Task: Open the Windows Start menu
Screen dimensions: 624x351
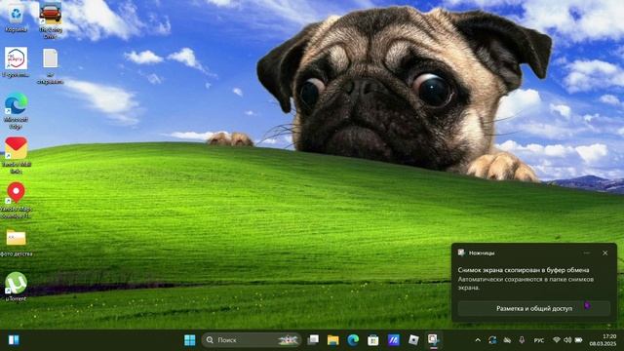Action: 190,340
